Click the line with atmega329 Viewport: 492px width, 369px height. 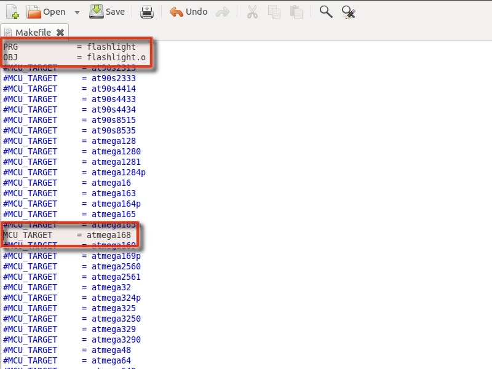tap(69, 329)
